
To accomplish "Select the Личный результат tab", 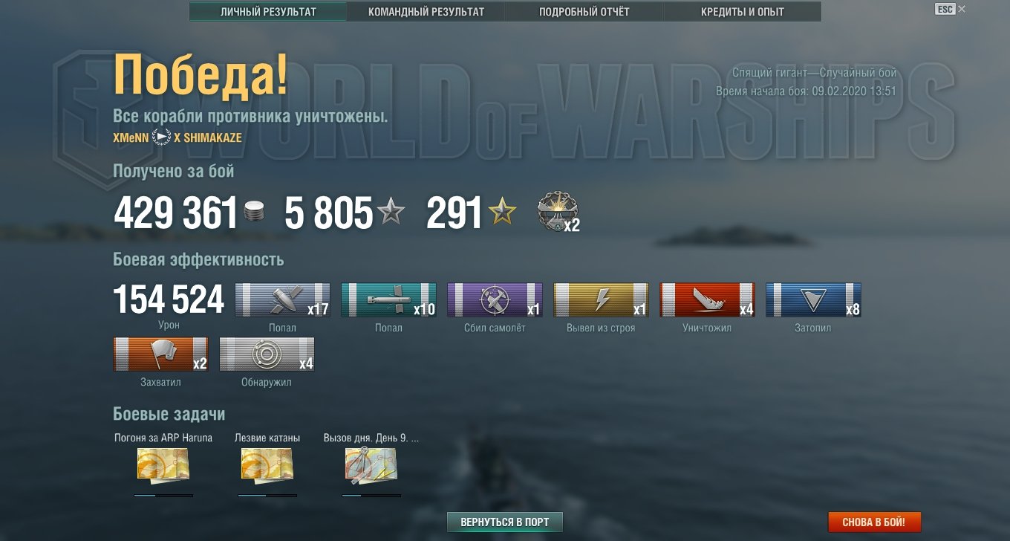I will 268,12.
